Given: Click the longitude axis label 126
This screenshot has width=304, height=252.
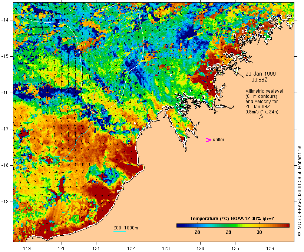Looking at the screenshot, I should coord(270,248).
